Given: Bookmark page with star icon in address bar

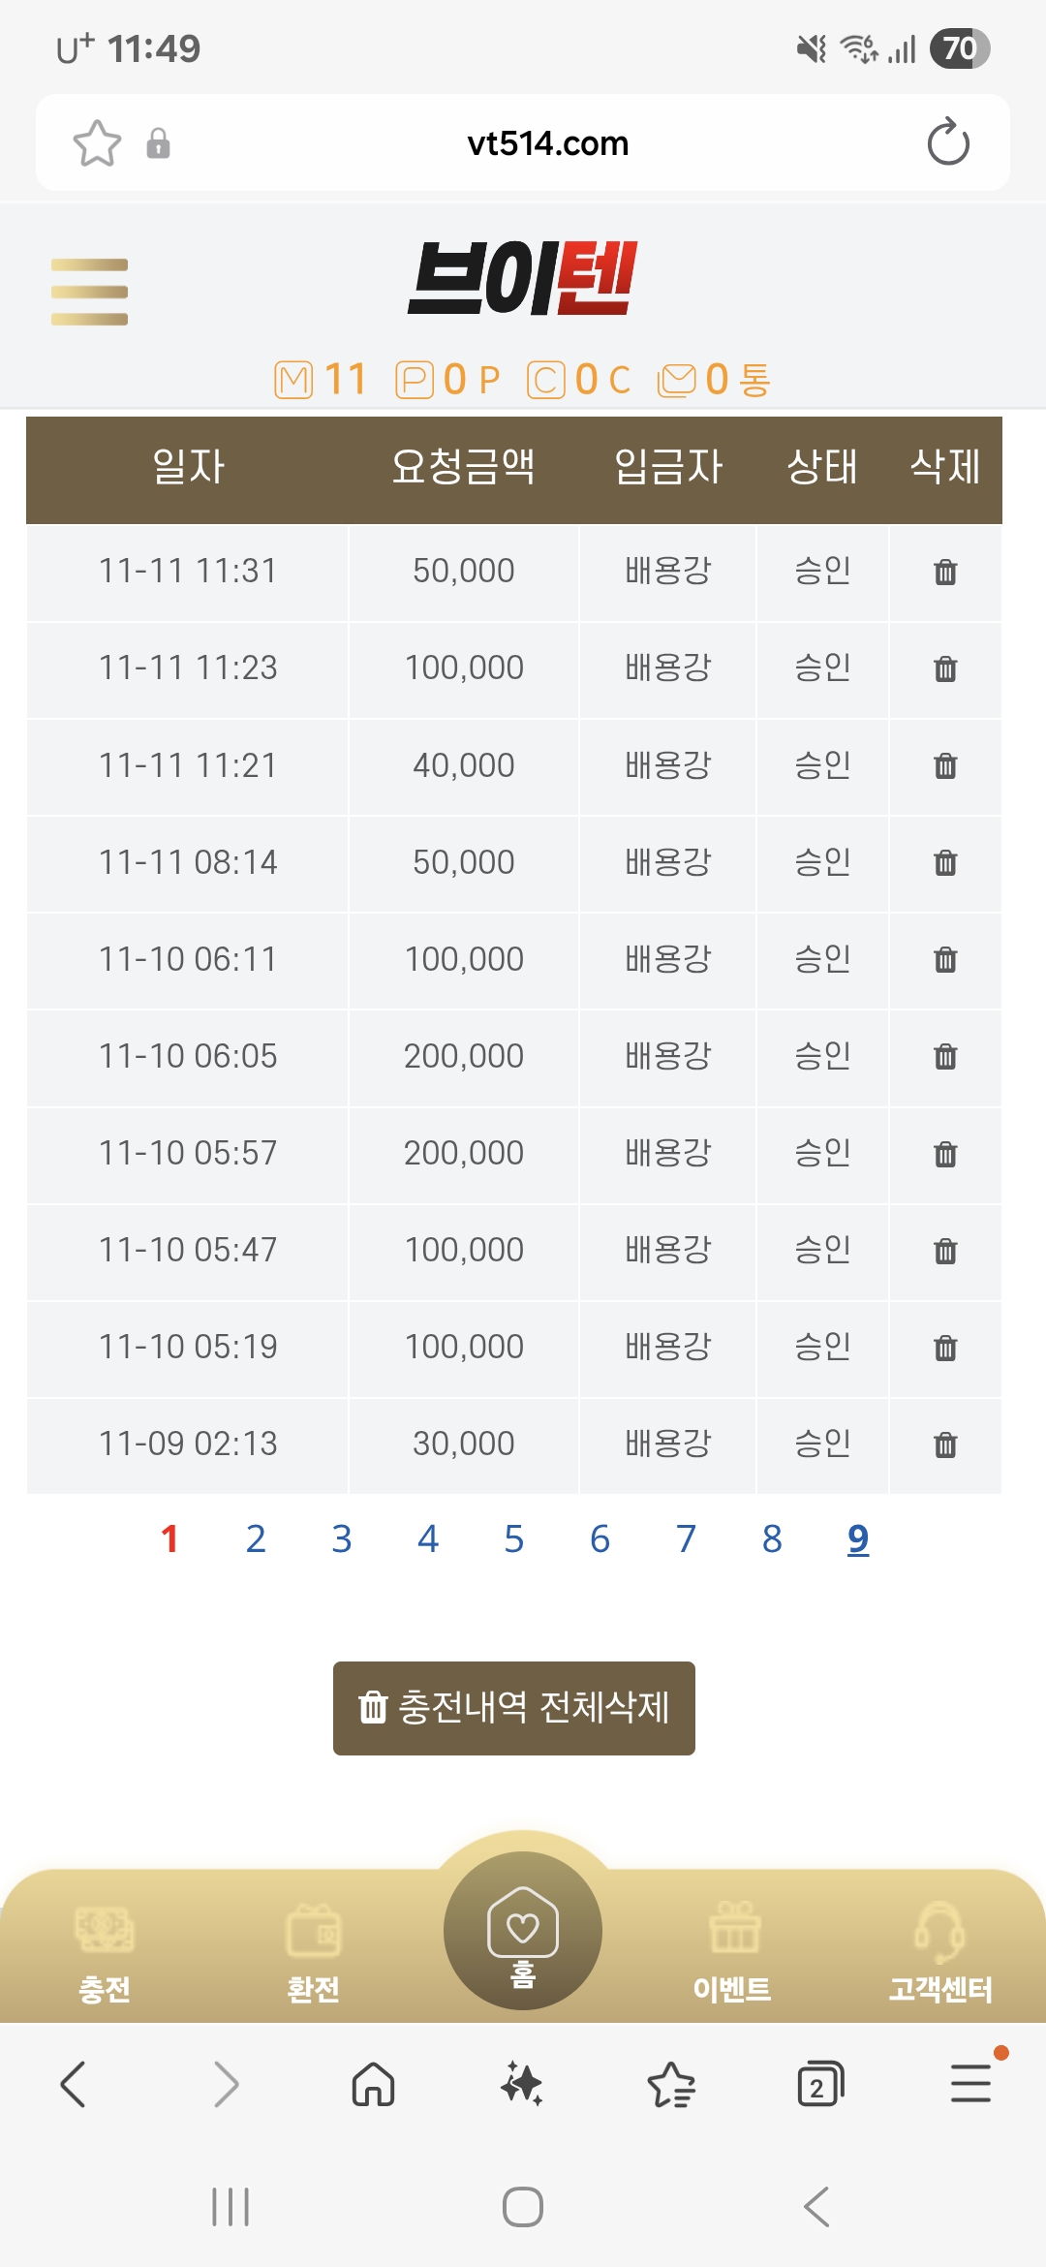Looking at the screenshot, I should [x=97, y=143].
